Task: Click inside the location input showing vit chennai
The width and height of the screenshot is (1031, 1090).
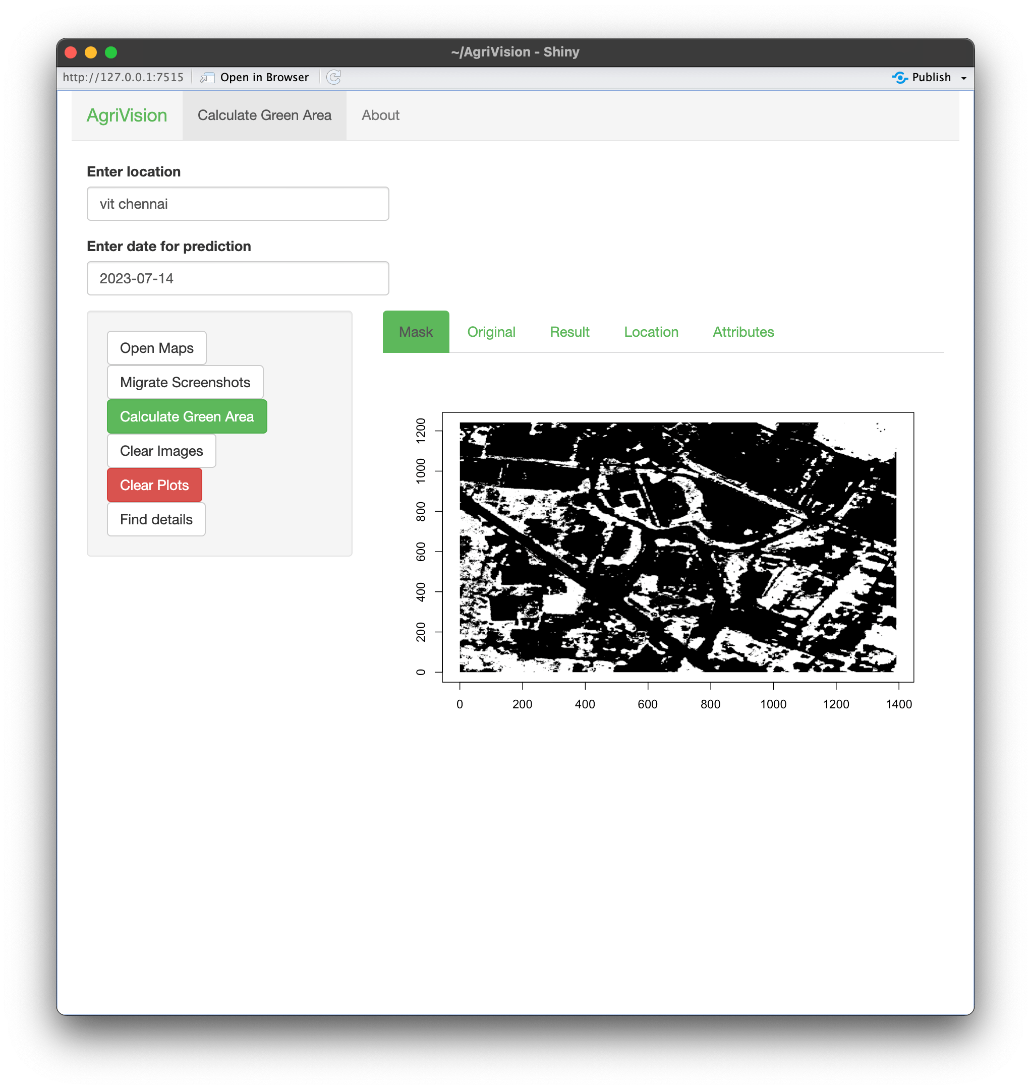Action: 238,203
